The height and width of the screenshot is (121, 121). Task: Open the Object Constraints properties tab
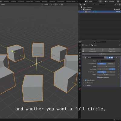[80, 83]
